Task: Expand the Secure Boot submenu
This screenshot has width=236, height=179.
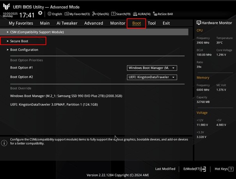Action: click(x=19, y=41)
